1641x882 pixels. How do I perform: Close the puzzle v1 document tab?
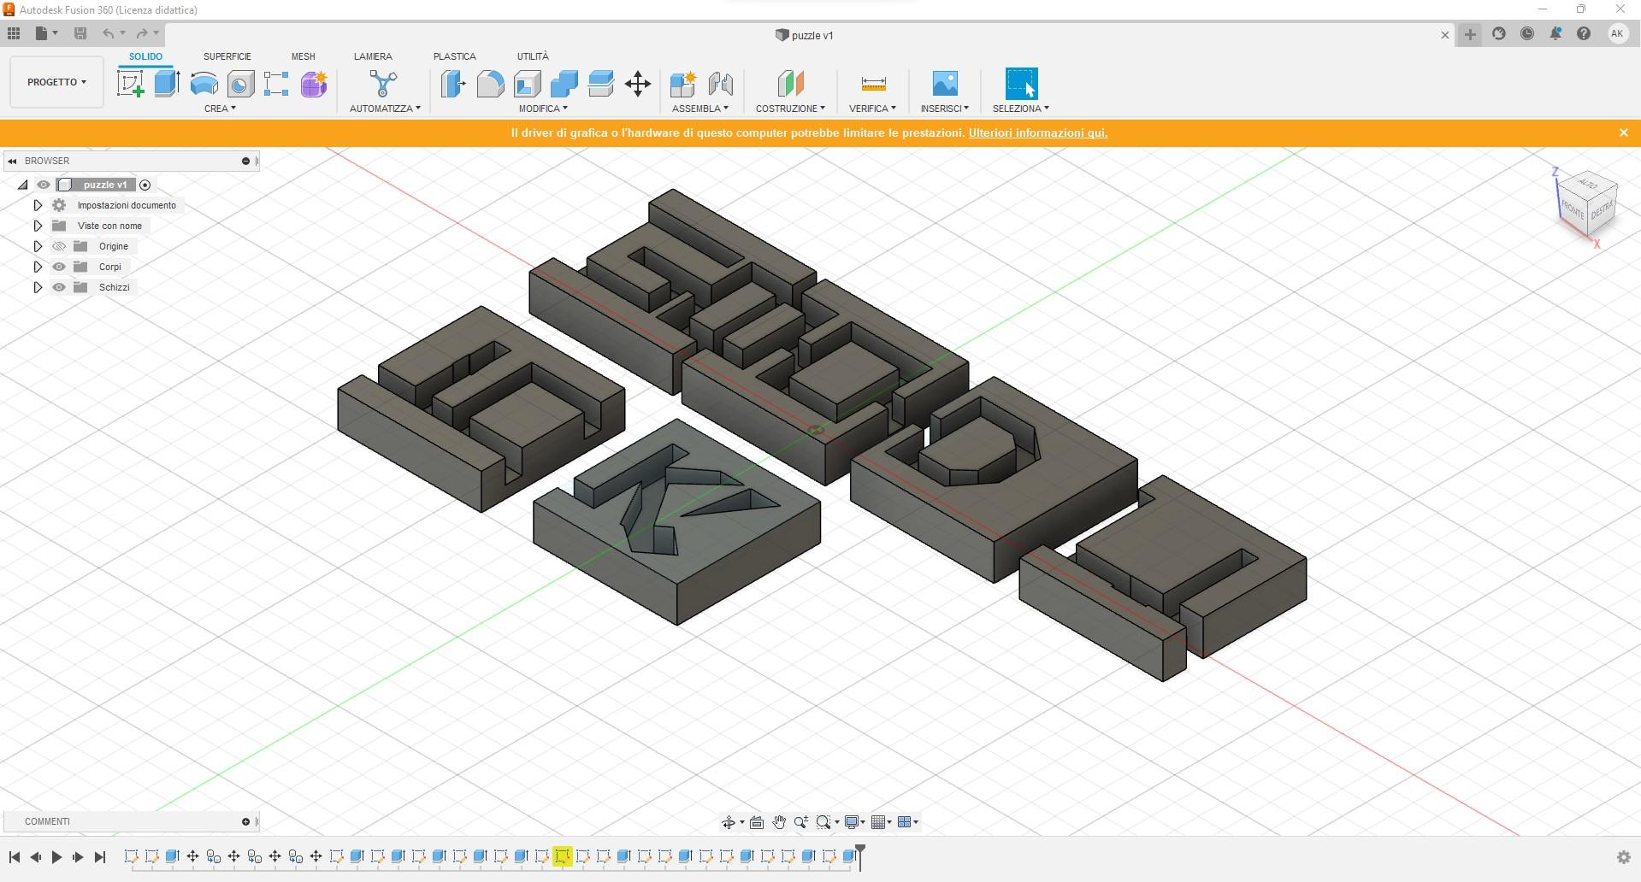point(1445,35)
